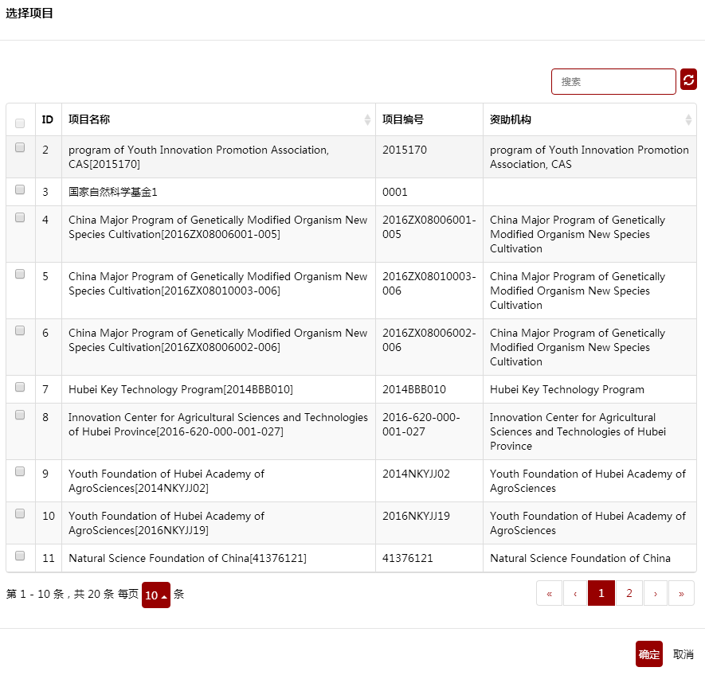Viewport: 705px width, 675px height.
Task: Toggle the select-all header checkbox
Action: click(20, 123)
